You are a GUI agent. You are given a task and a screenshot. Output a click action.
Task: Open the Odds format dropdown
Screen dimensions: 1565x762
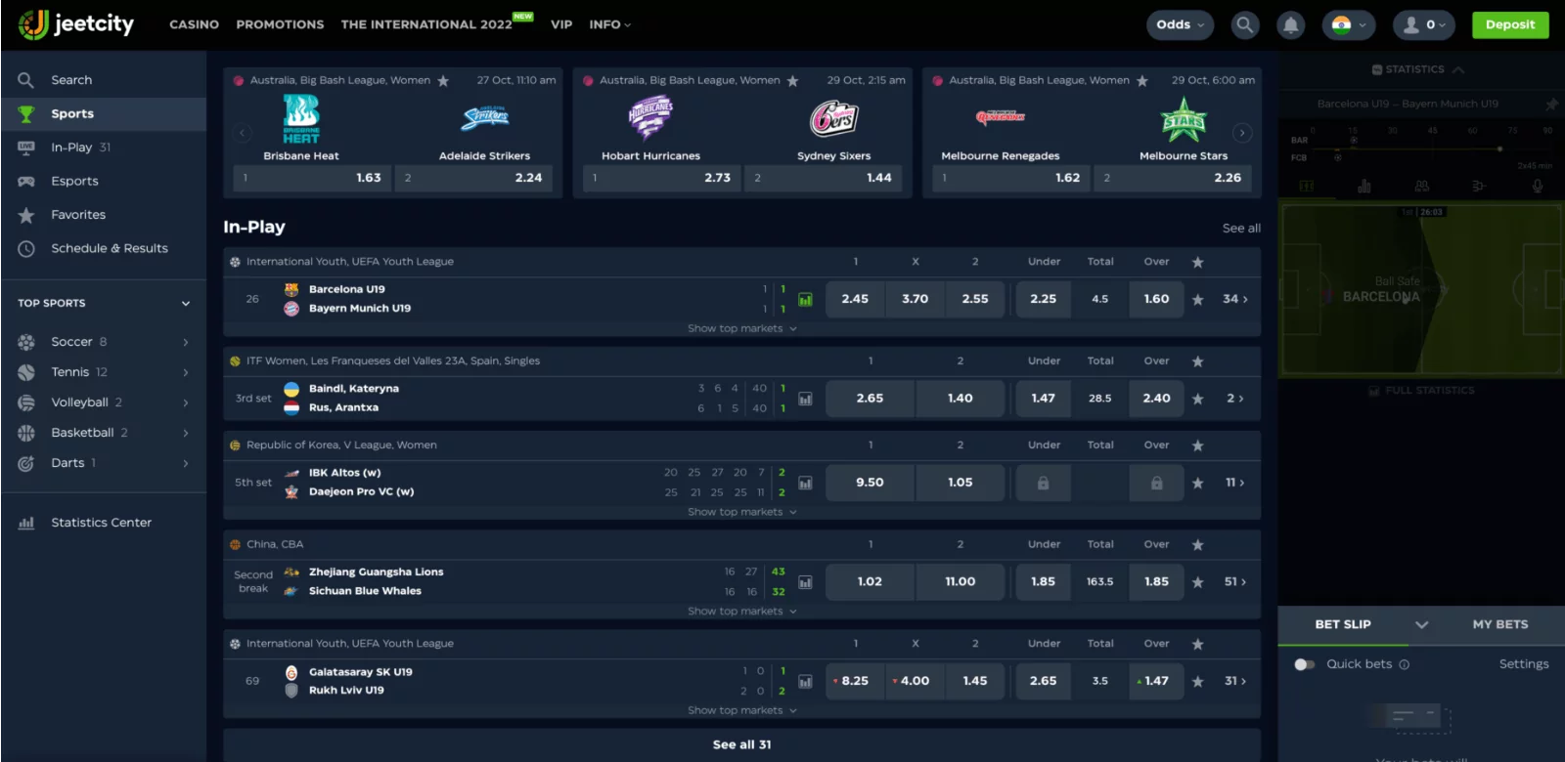pos(1180,24)
